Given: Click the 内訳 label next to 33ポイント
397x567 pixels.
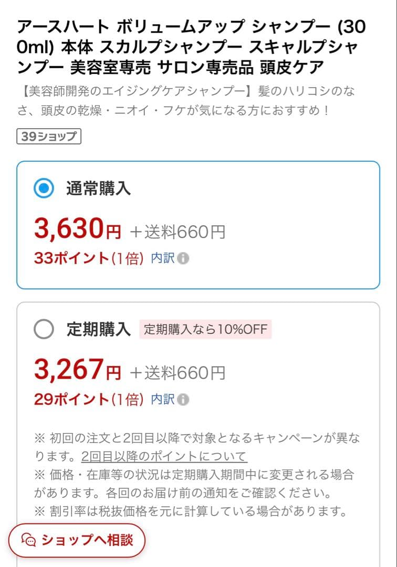Looking at the screenshot, I should [164, 257].
